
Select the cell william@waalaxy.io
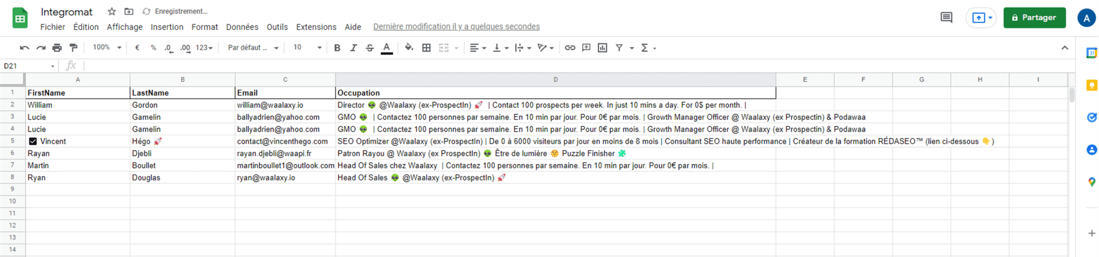point(285,105)
